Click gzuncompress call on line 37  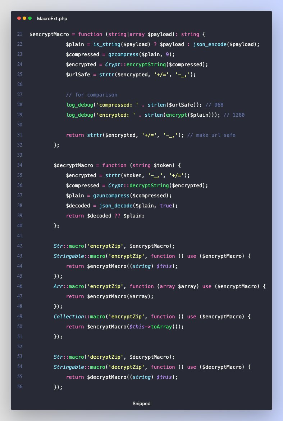(111, 196)
